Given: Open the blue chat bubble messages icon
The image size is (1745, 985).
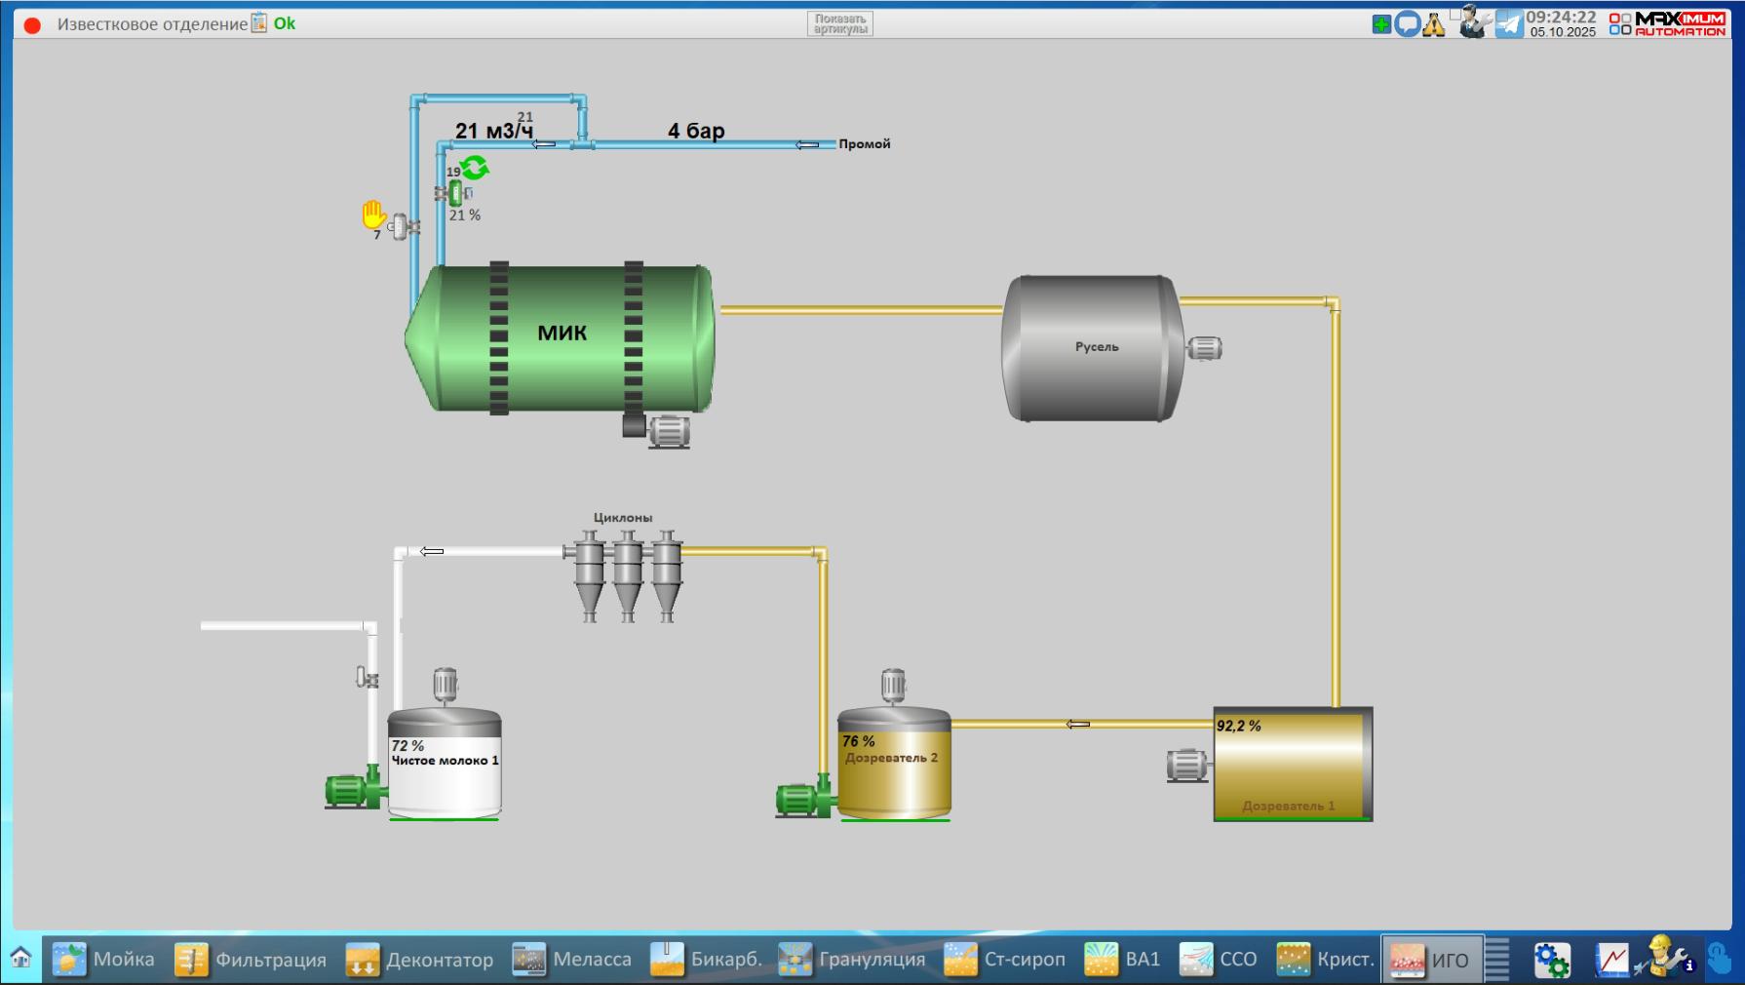Looking at the screenshot, I should pyautogui.click(x=1407, y=24).
